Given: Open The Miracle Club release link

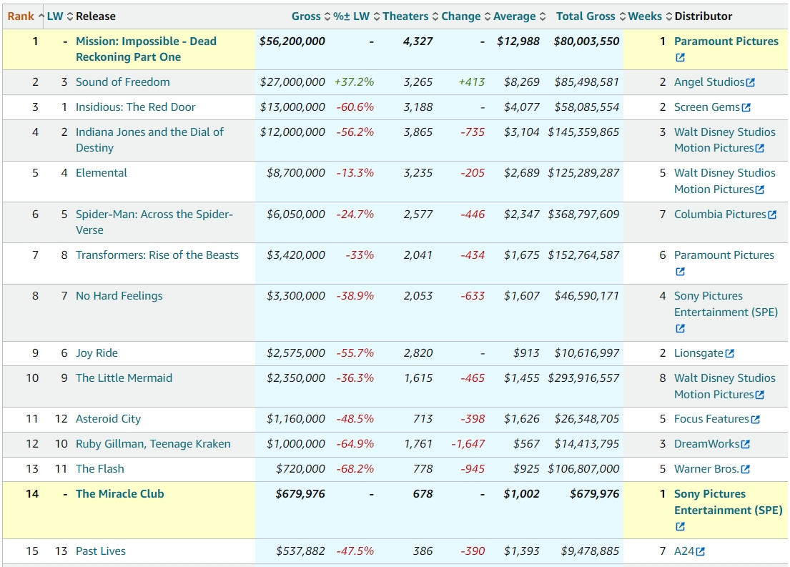Looking at the screenshot, I should click(120, 494).
